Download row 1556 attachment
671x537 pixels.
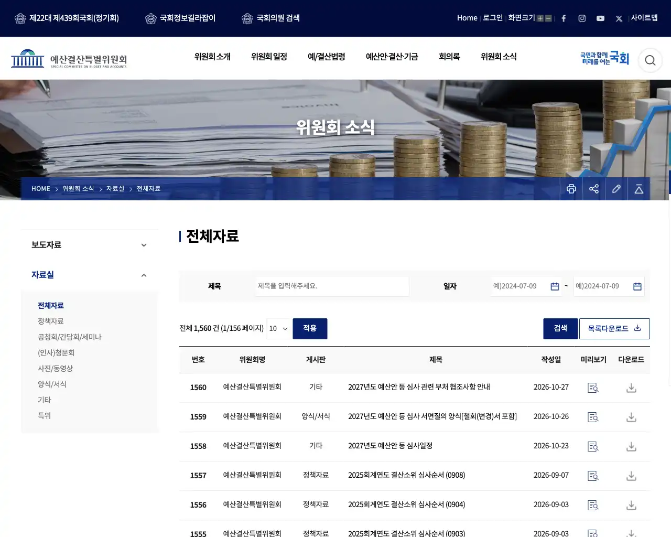(631, 506)
